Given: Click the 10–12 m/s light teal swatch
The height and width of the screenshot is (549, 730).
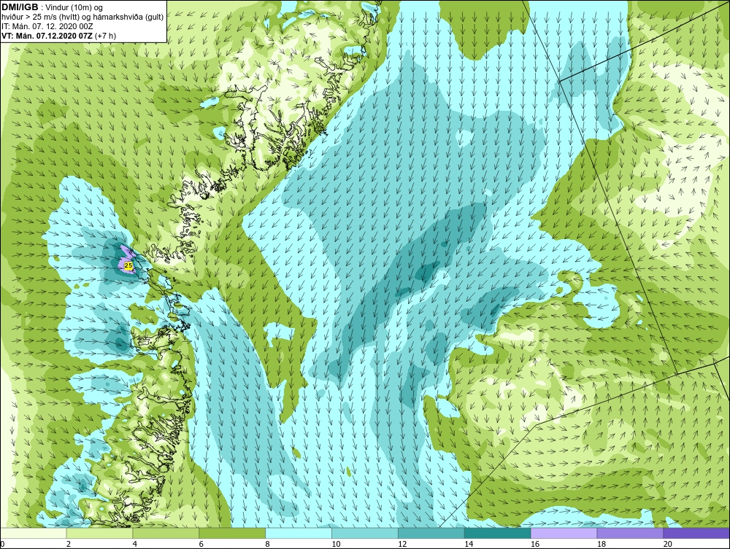Looking at the screenshot, I should click(x=365, y=533).
